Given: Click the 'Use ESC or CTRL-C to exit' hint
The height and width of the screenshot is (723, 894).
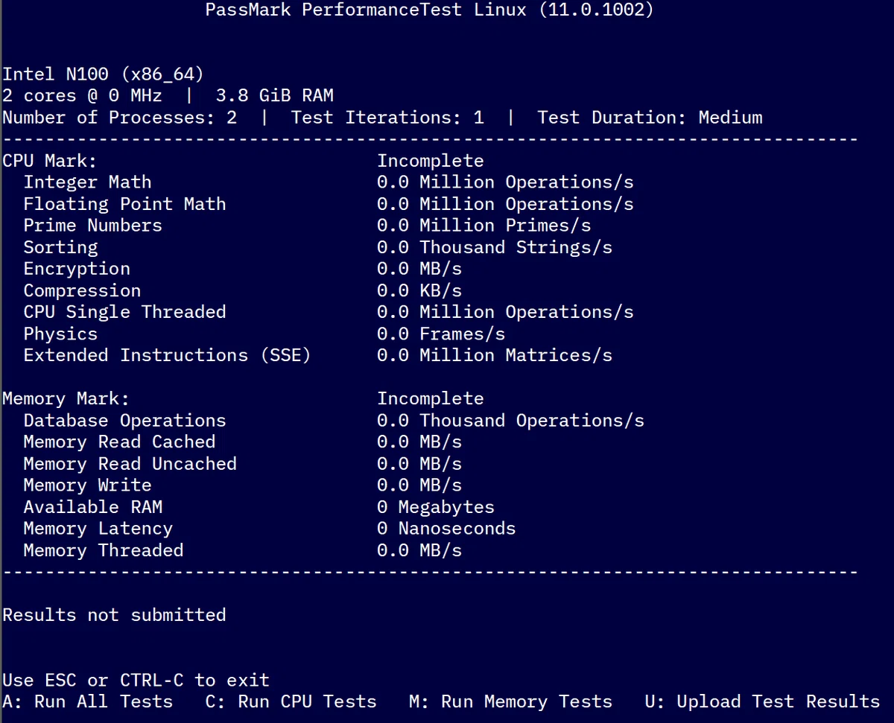Looking at the screenshot, I should 136,680.
